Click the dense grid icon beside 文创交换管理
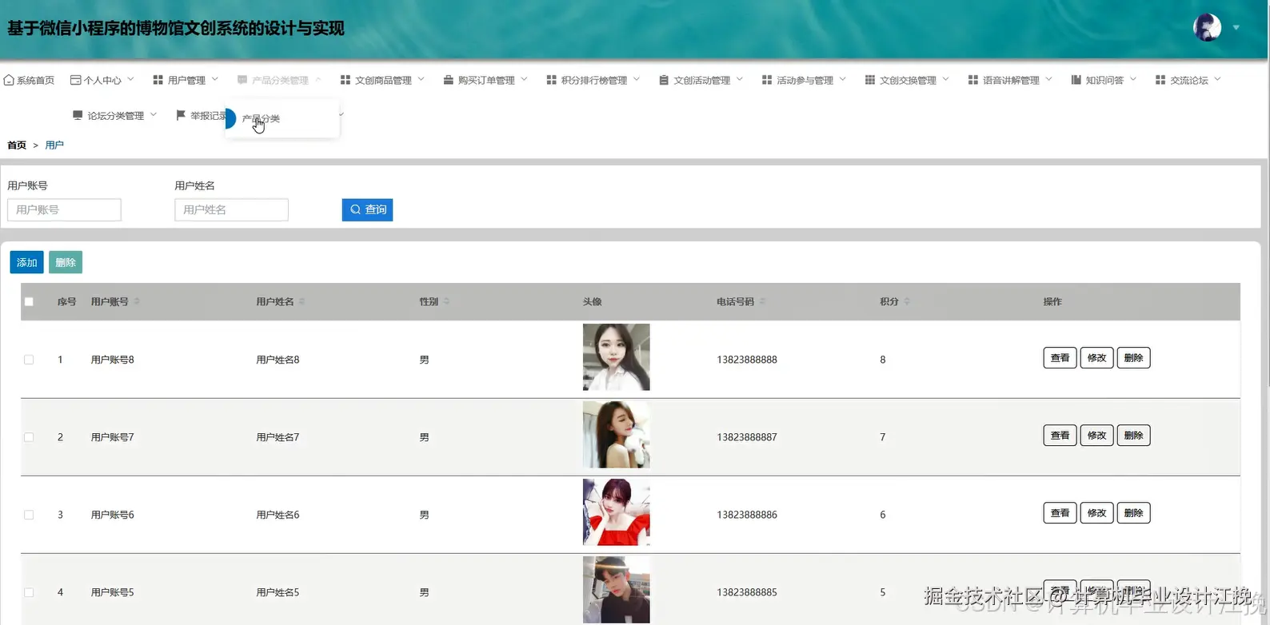 click(x=870, y=80)
